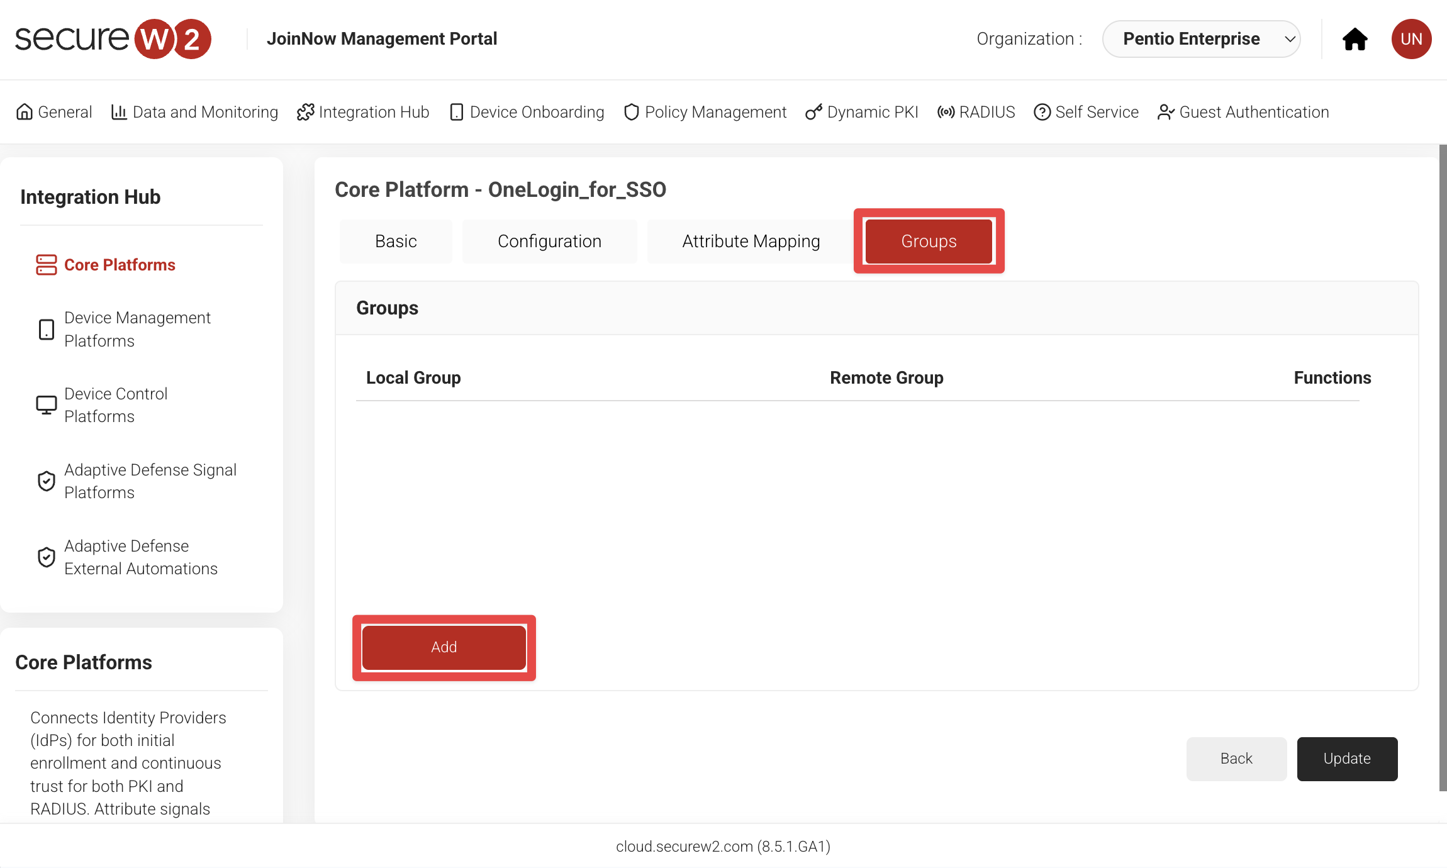Click the Remote Group column header

(886, 378)
